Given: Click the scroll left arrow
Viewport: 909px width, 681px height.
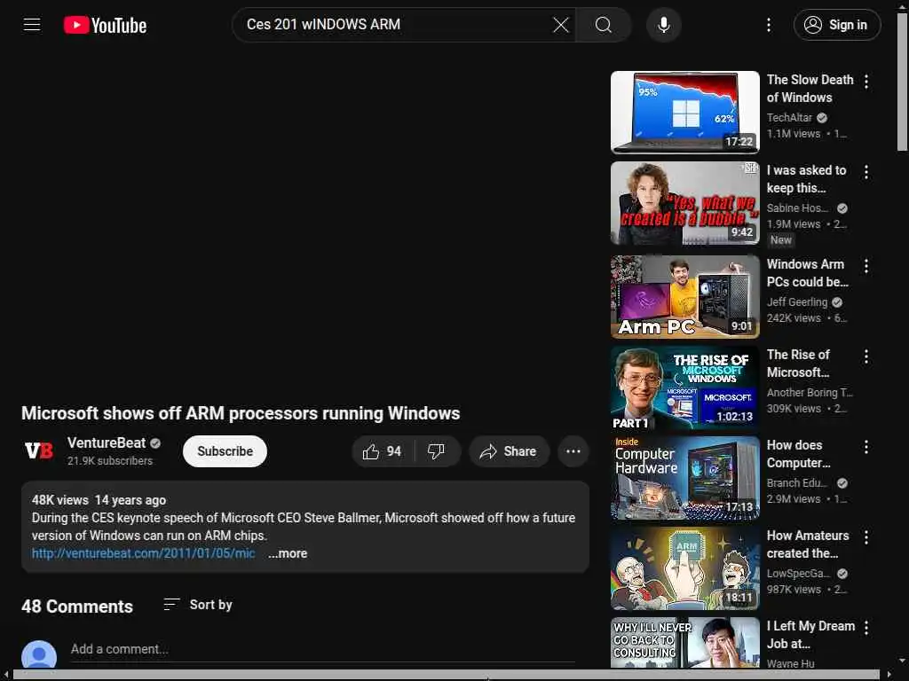Looking at the screenshot, I should point(6,675).
